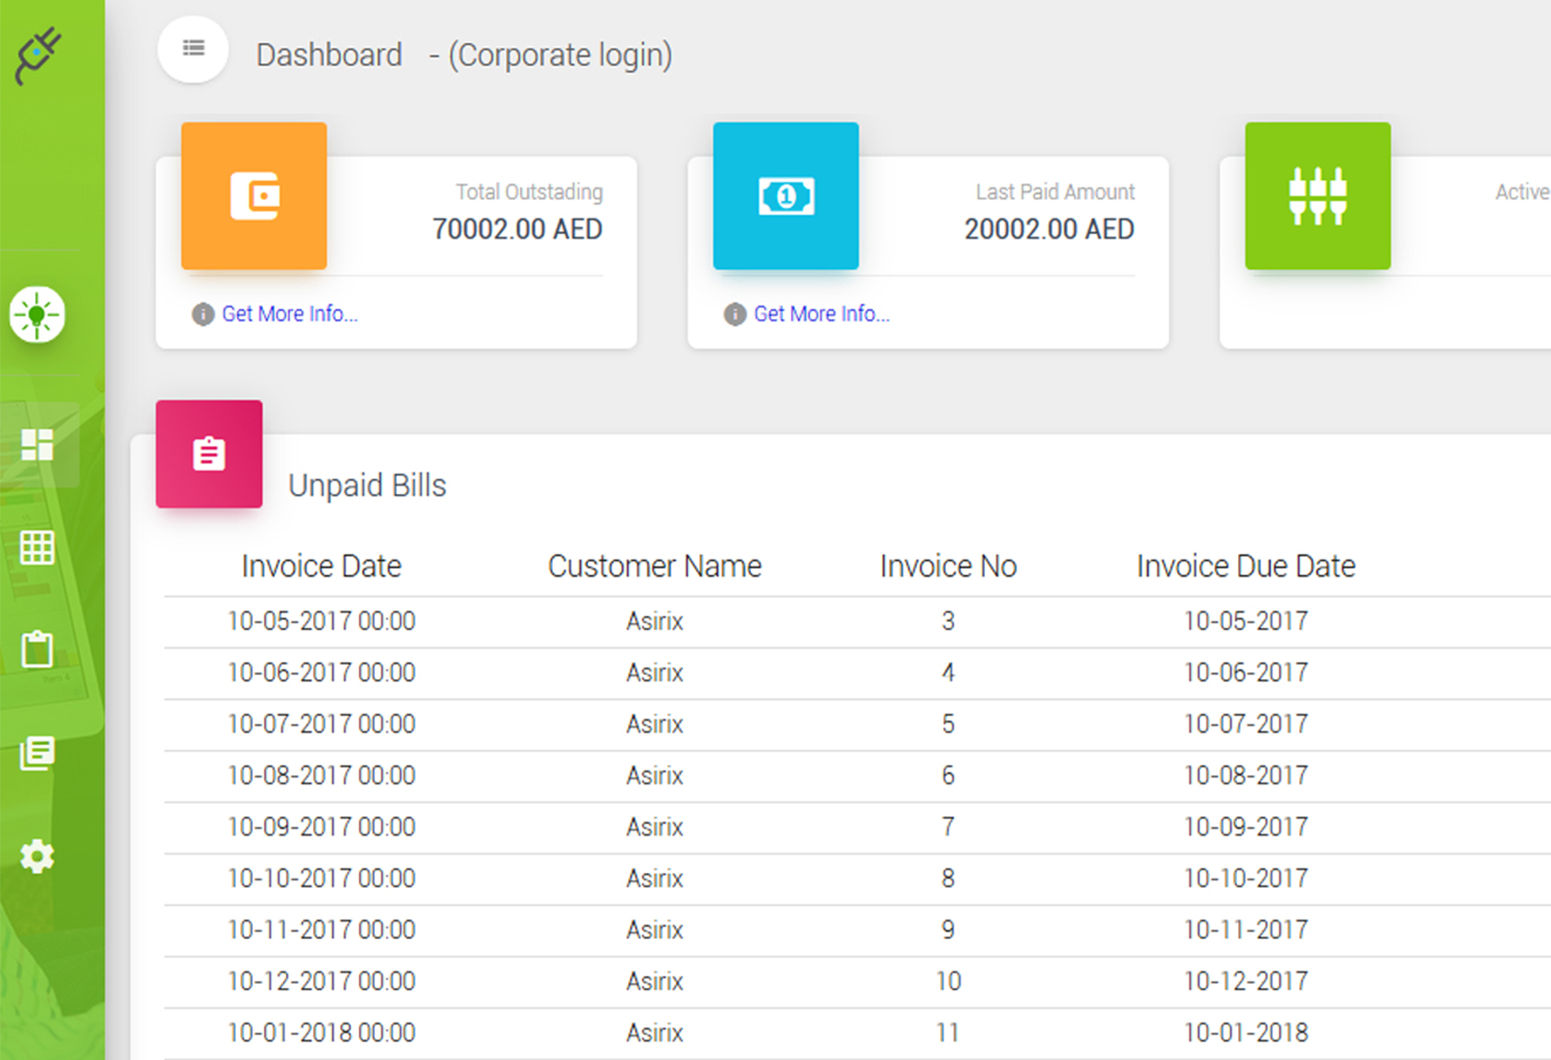Click invoice number 11 cell
Screen dimensions: 1551x1060
[948, 1033]
